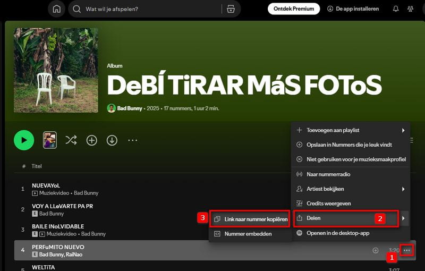Open three-dots menu for PERFuMITO NUEVO
The width and height of the screenshot is (425, 271).
pos(407,250)
